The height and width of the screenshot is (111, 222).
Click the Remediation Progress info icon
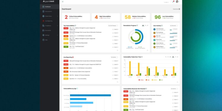[x=137, y=25]
